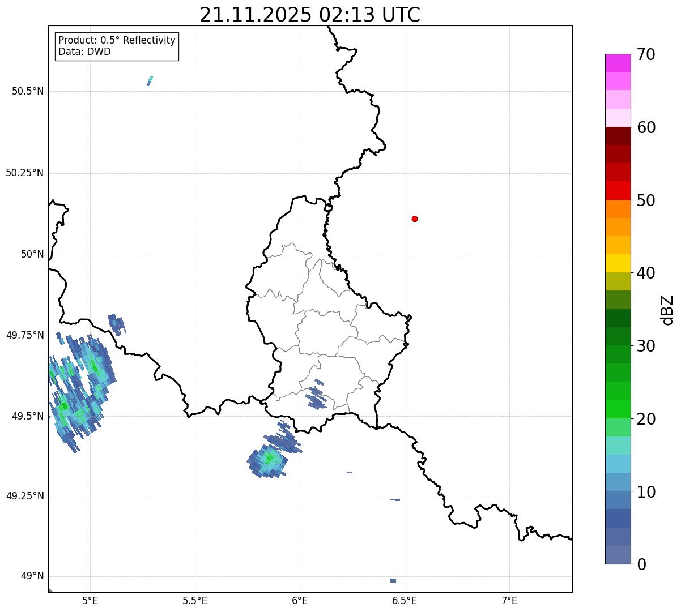Pick the palest pink colorbar segment just above 60
681x612 pixels.
(x=618, y=118)
